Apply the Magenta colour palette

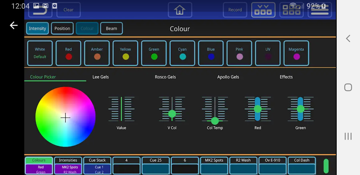click(x=296, y=53)
